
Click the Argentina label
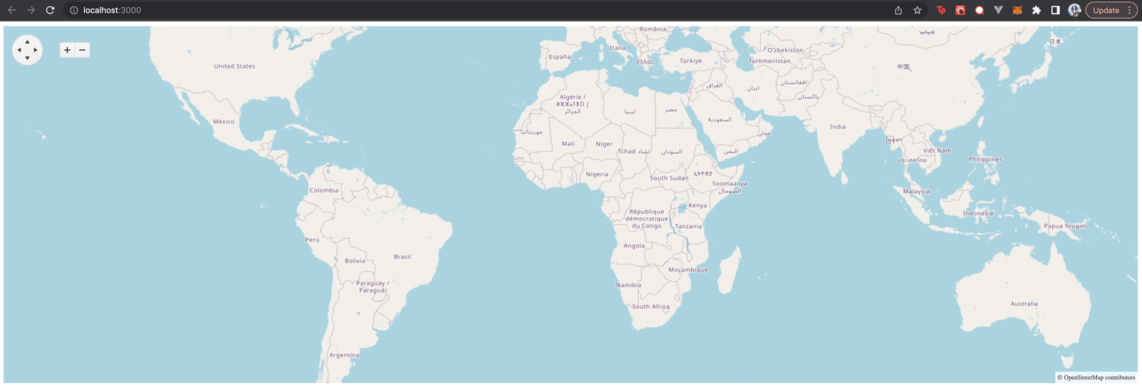(x=344, y=355)
